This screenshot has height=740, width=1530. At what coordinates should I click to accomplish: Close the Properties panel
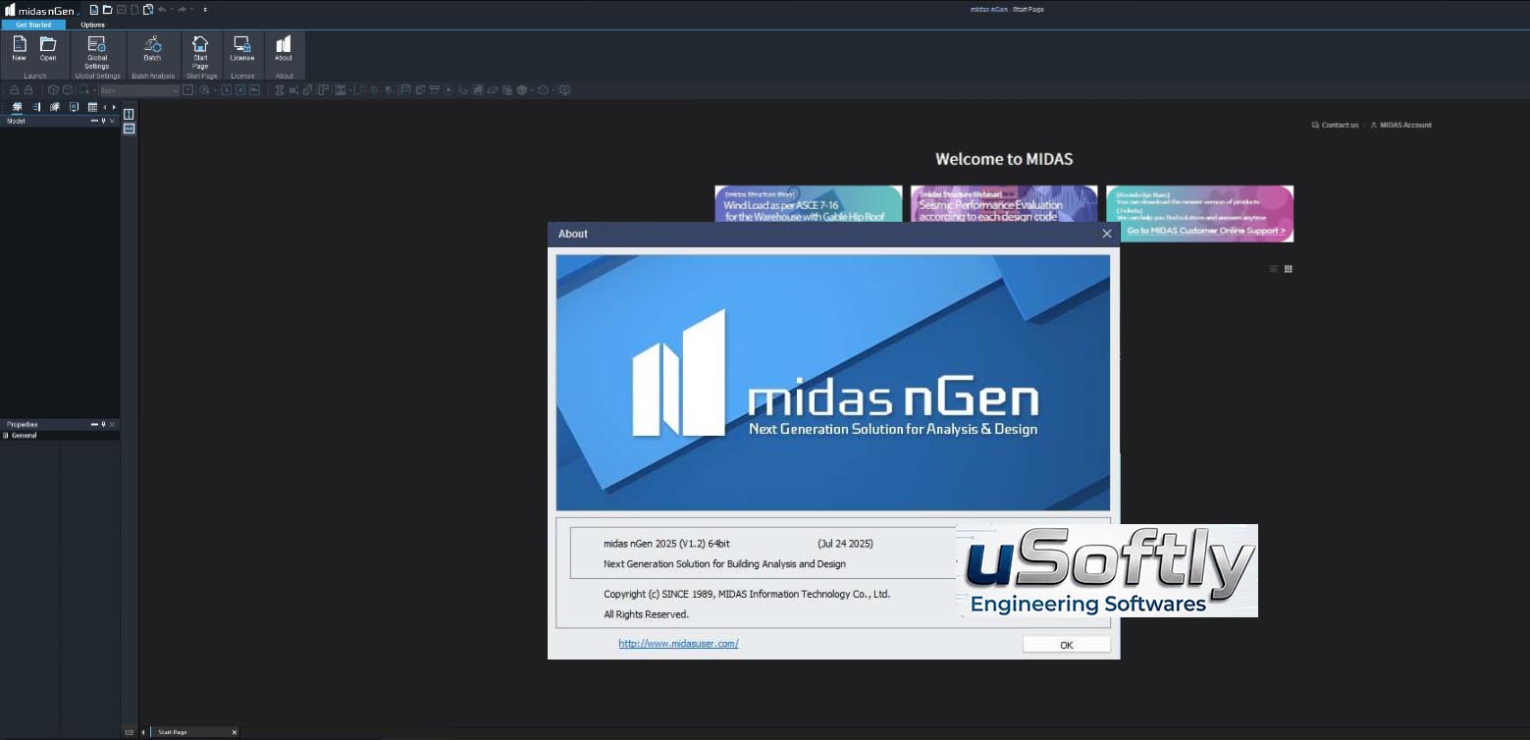pos(112,424)
